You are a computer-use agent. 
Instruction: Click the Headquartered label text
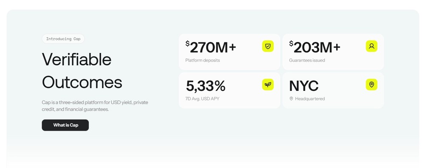(310, 99)
